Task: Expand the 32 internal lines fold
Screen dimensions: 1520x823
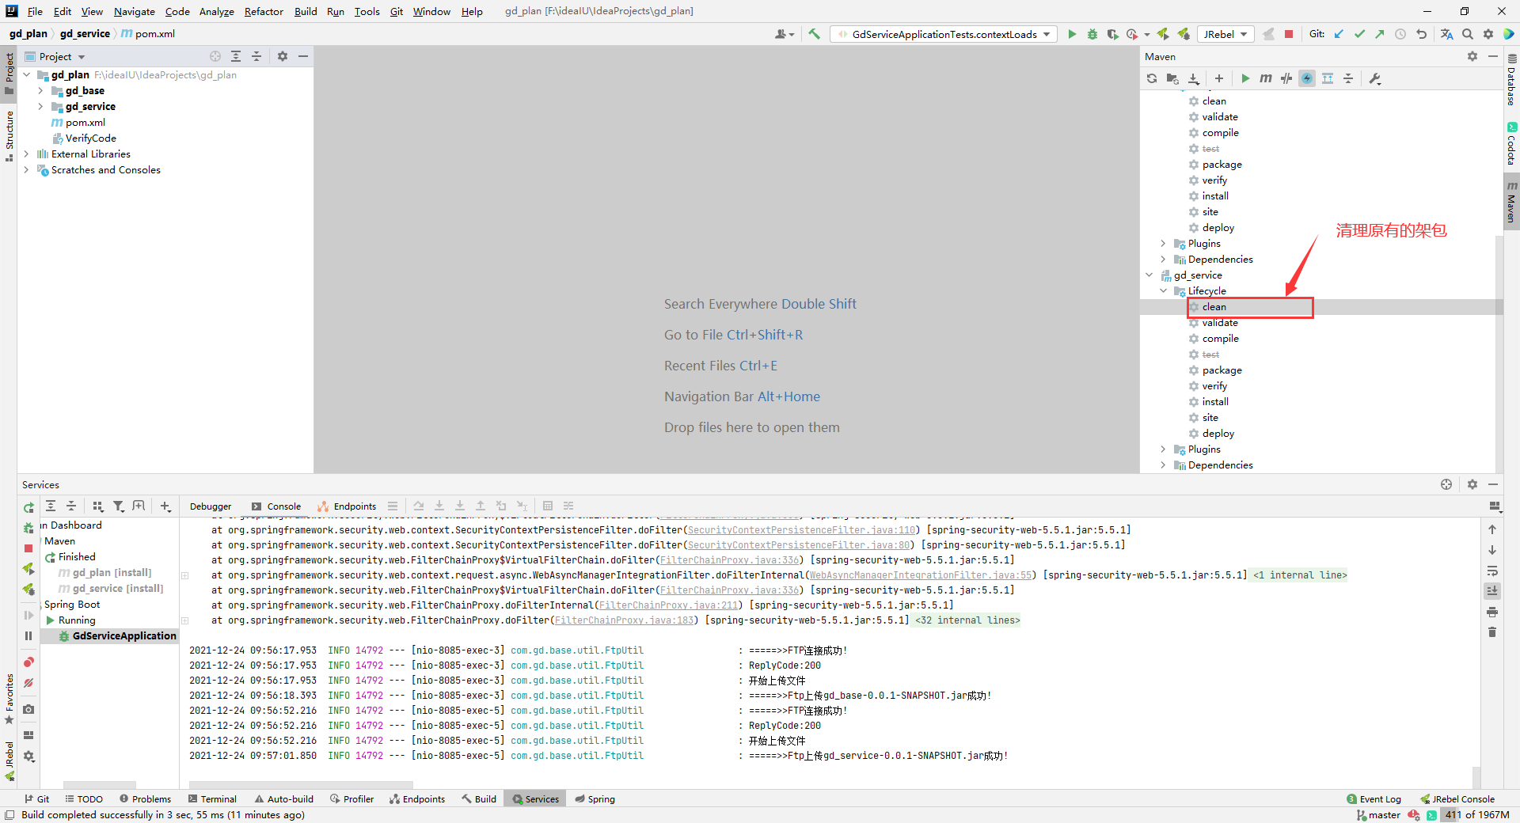Action: (x=967, y=620)
